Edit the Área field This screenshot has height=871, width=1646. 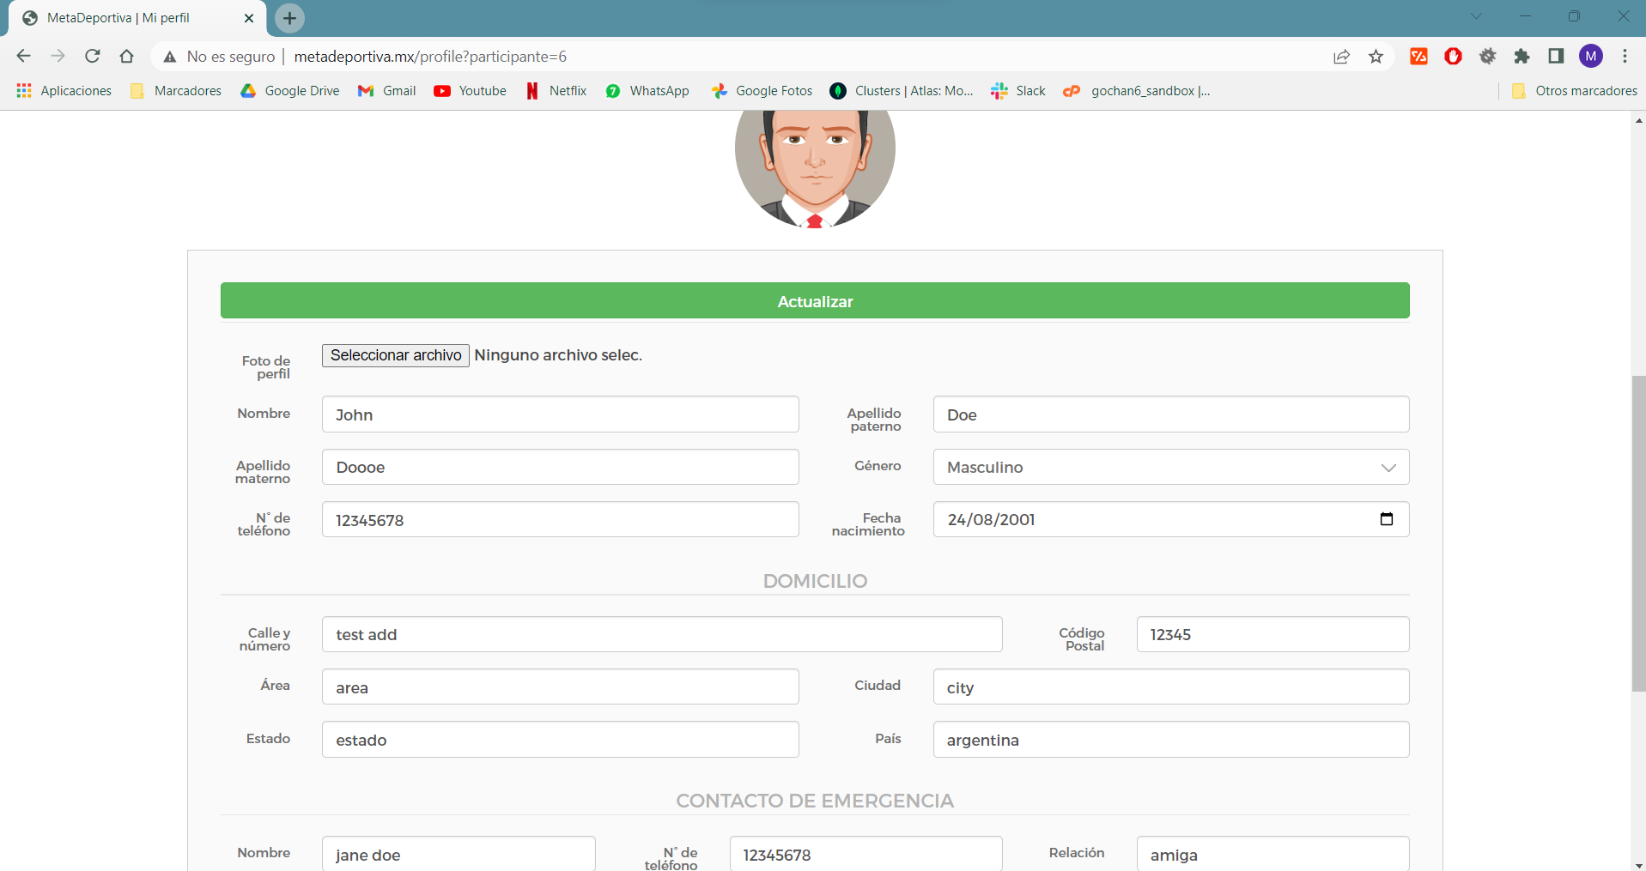(x=561, y=687)
